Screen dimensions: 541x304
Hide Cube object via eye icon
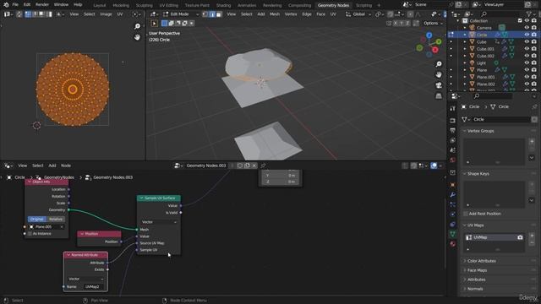pyautogui.click(x=527, y=41)
